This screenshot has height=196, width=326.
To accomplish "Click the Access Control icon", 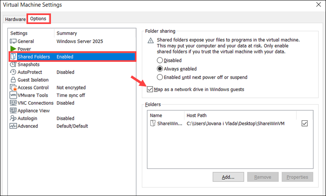I will 13,88.
